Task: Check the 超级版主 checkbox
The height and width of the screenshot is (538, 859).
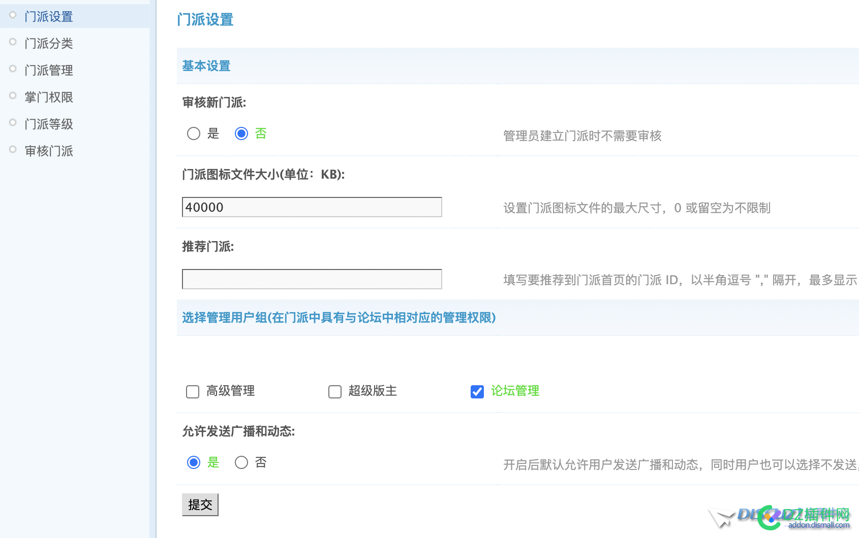Action: tap(335, 392)
